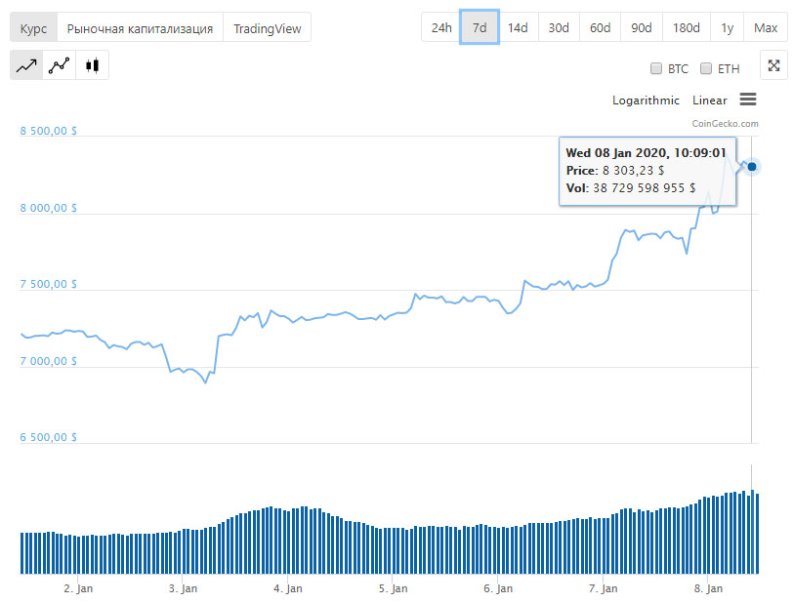Open the Курс tab

click(x=34, y=28)
